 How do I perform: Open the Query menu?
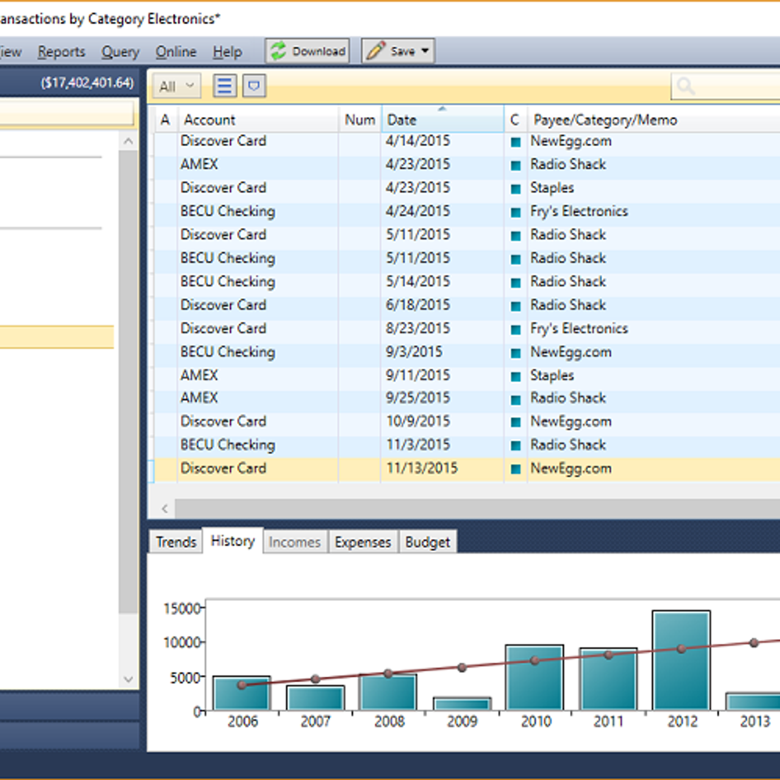coord(120,52)
